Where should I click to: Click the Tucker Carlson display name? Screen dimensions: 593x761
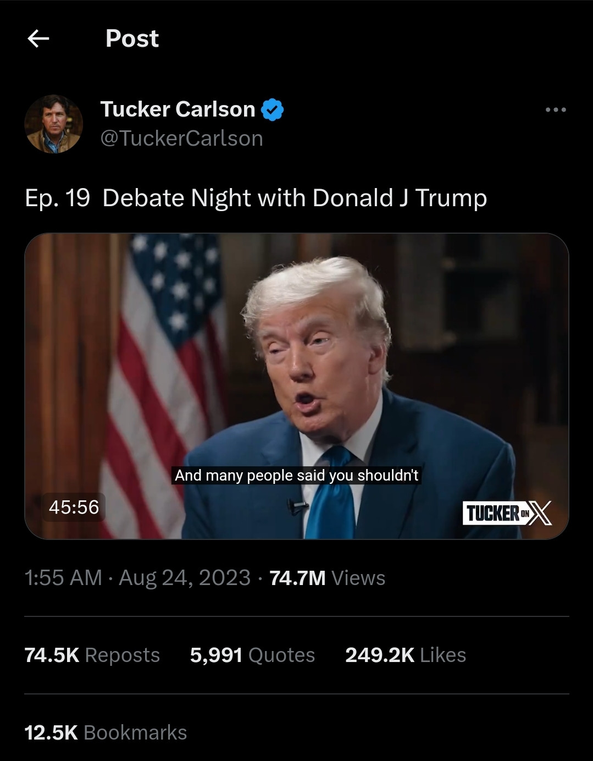pos(178,109)
